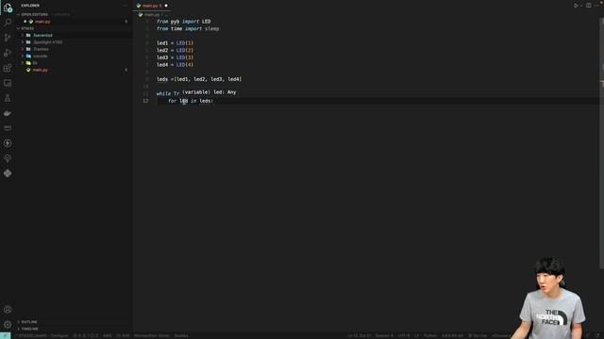Click the round pinwheel icon in activity bar

click(8, 173)
